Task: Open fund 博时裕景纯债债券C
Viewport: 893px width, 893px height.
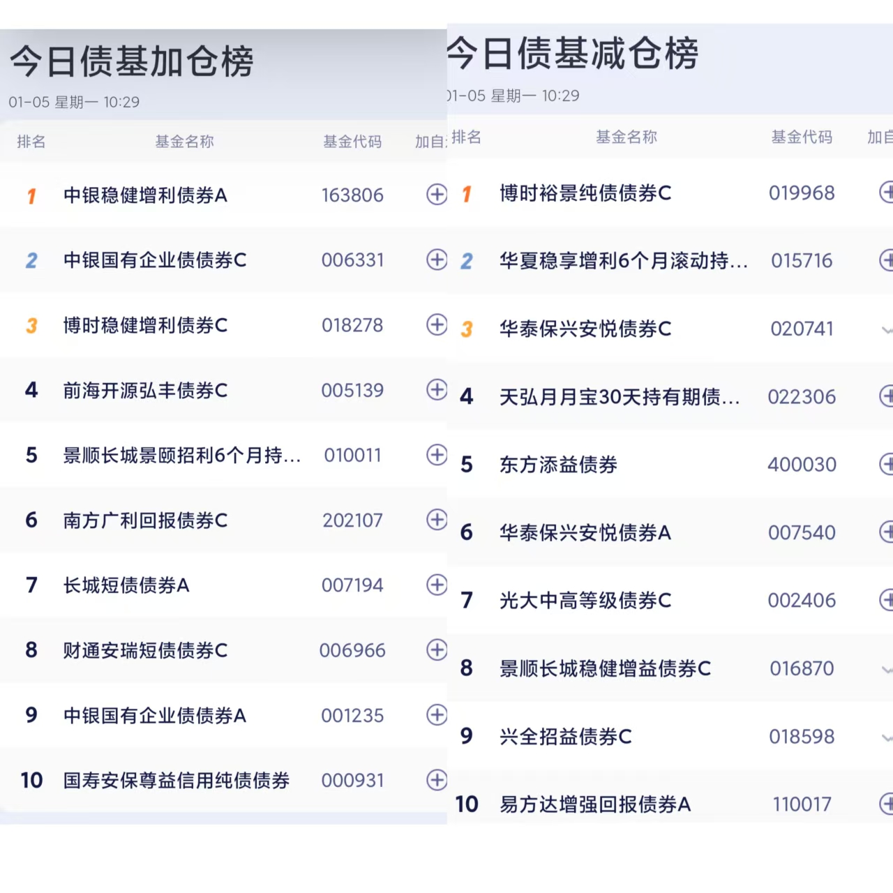Action: coord(585,193)
